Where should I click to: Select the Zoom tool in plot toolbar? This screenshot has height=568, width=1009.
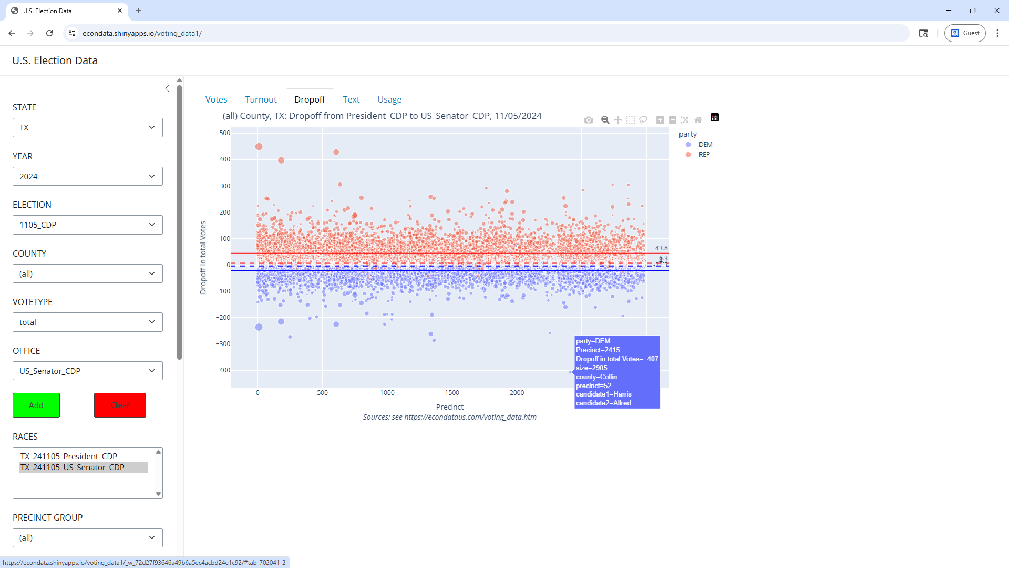[x=605, y=120]
